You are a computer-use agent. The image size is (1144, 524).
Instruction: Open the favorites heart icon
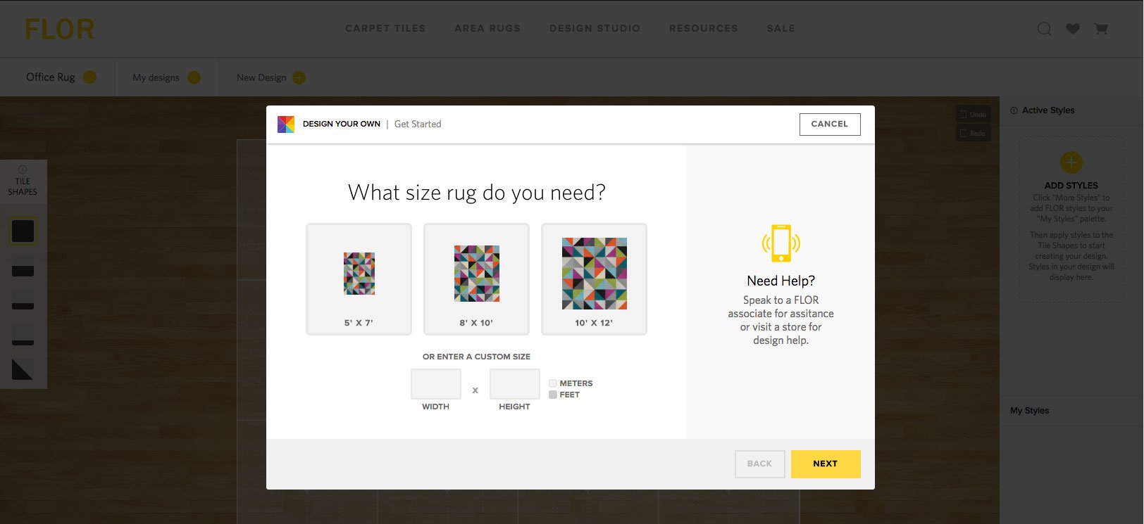click(1073, 29)
